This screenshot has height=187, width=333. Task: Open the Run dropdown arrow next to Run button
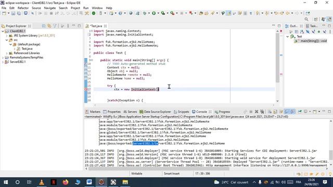(x=158, y=13)
